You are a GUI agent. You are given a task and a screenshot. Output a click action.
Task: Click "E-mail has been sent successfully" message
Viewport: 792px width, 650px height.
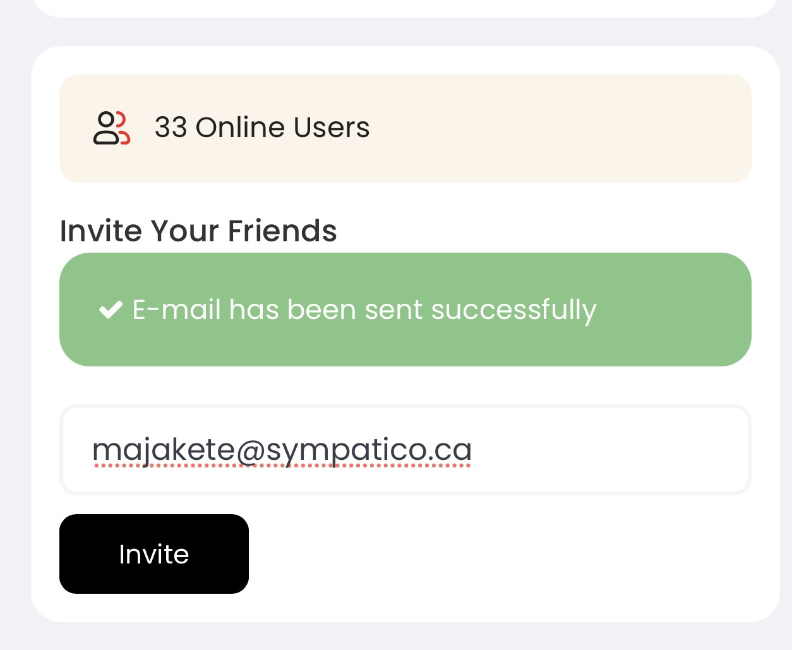[x=364, y=310]
